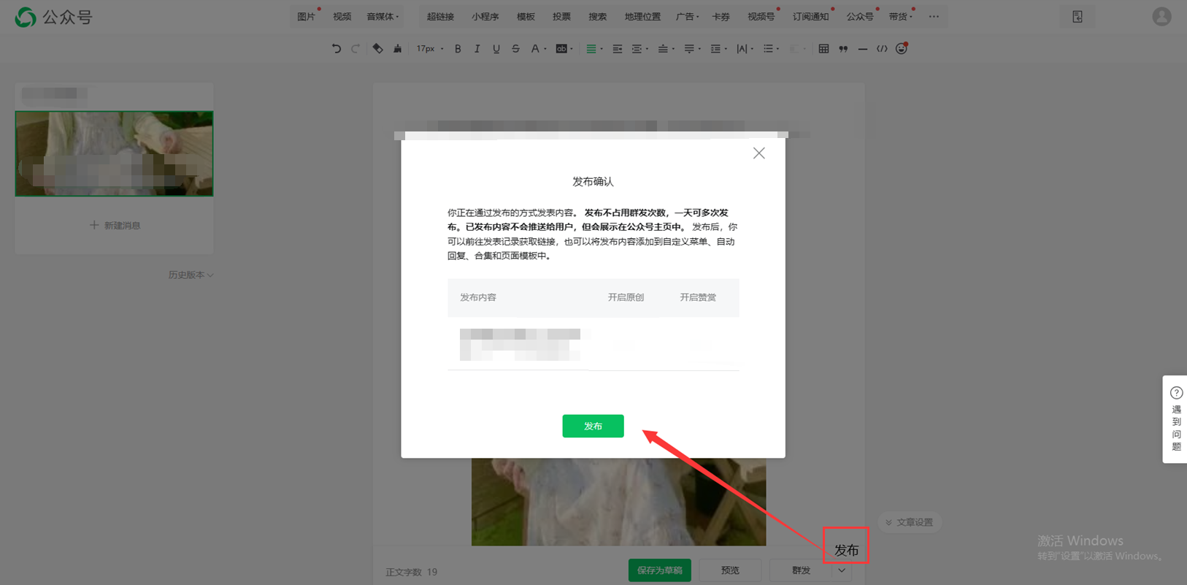1187x585 pixels.
Task: Expand the 历史版本 dropdown
Action: point(191,275)
